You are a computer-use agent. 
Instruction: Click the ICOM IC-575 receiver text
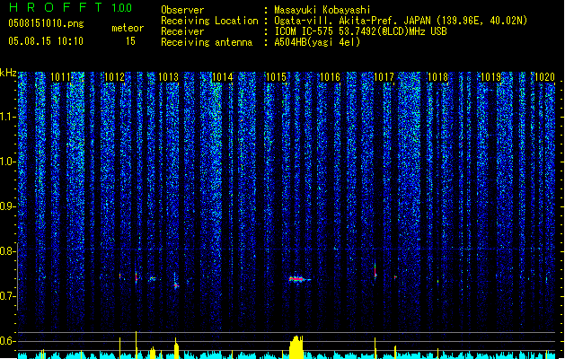(360, 31)
